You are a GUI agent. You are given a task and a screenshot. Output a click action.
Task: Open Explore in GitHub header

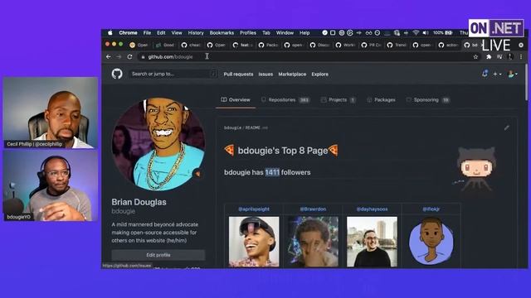point(320,74)
